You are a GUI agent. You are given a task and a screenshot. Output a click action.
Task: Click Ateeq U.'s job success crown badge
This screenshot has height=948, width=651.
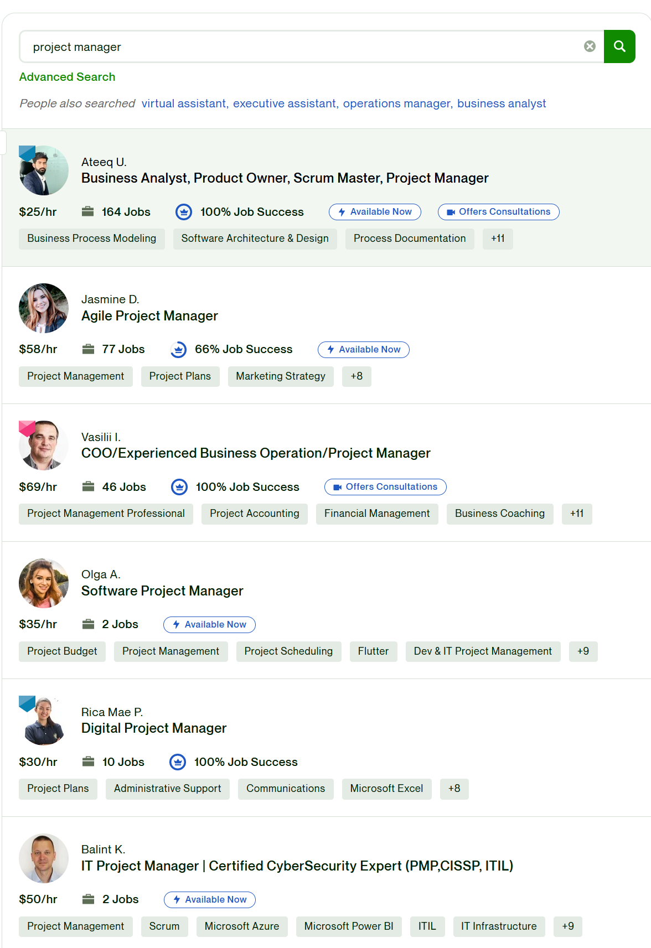coord(184,212)
